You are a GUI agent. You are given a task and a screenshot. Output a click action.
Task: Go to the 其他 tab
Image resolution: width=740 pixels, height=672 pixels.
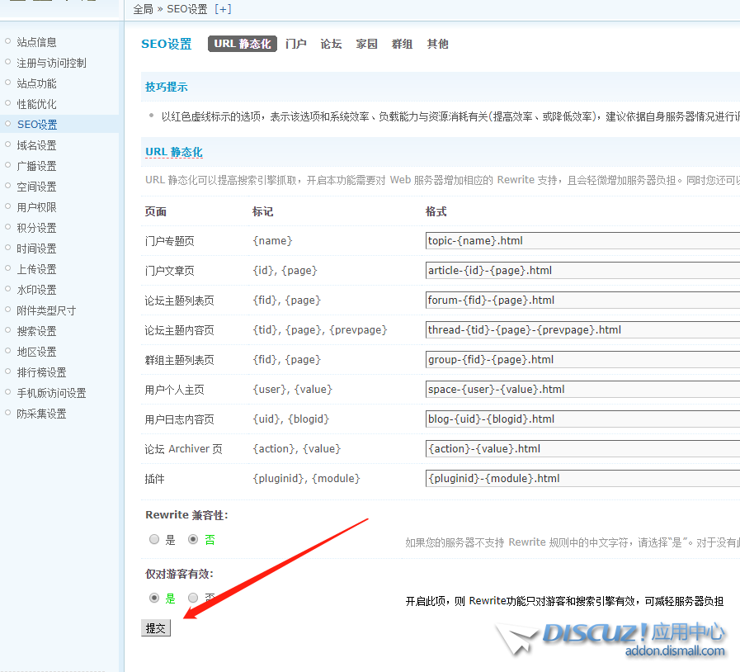[x=438, y=45]
